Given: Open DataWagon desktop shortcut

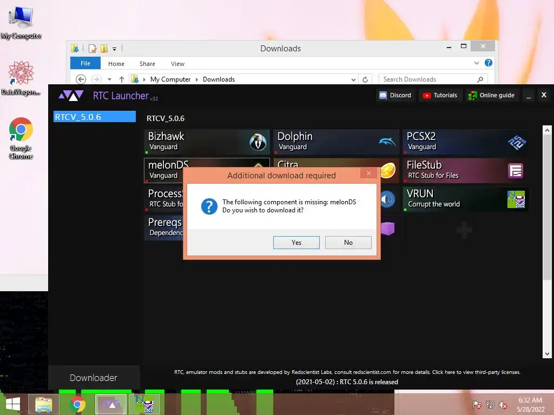Looking at the screenshot, I should pyautogui.click(x=21, y=78).
